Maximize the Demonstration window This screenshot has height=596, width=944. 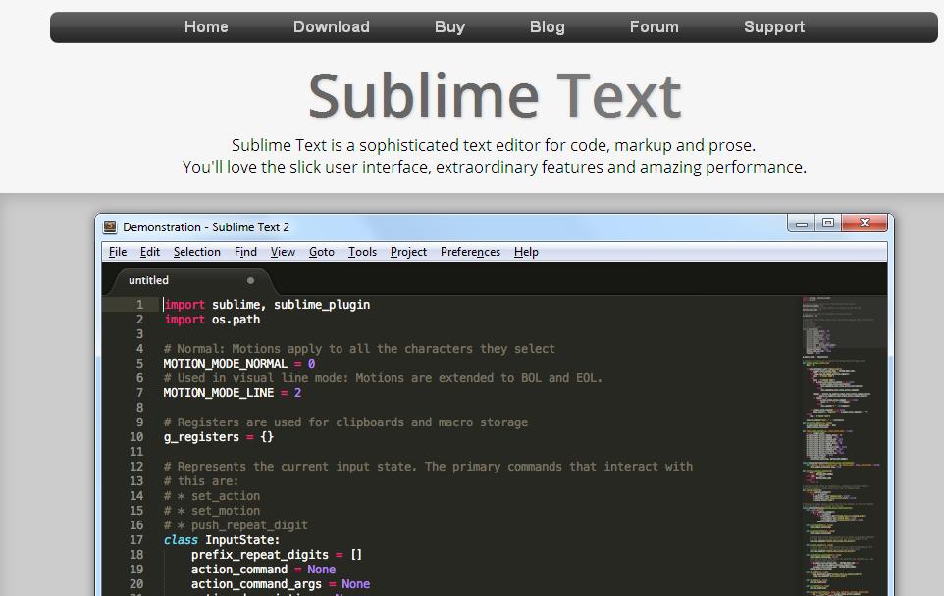pos(828,223)
